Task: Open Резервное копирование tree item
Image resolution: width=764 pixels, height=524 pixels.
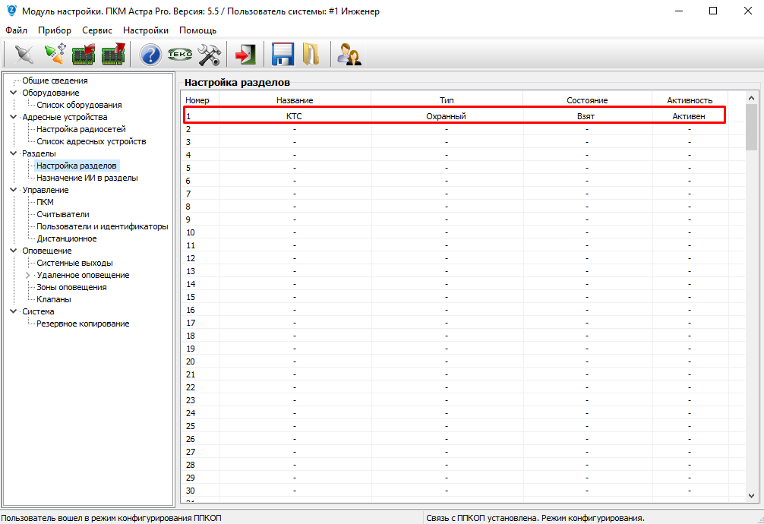Action: [x=83, y=324]
